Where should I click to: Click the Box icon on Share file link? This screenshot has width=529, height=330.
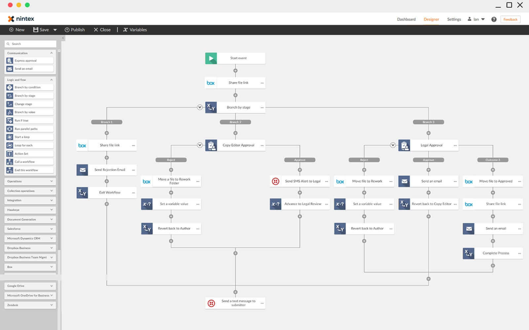(210, 82)
